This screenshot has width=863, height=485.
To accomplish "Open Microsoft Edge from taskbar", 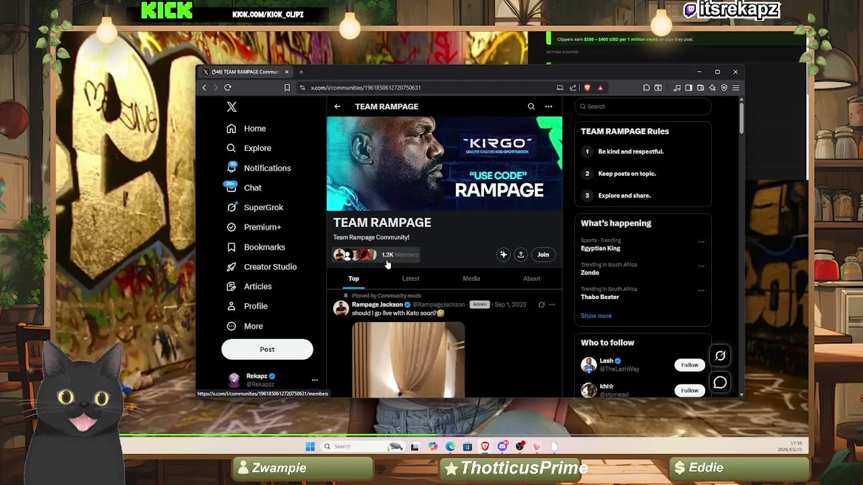I will pyautogui.click(x=450, y=447).
